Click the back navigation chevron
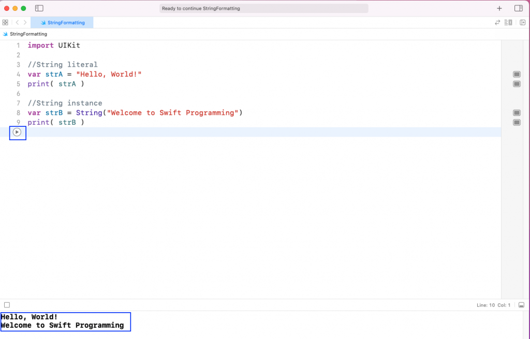The image size is (530, 339). (17, 22)
